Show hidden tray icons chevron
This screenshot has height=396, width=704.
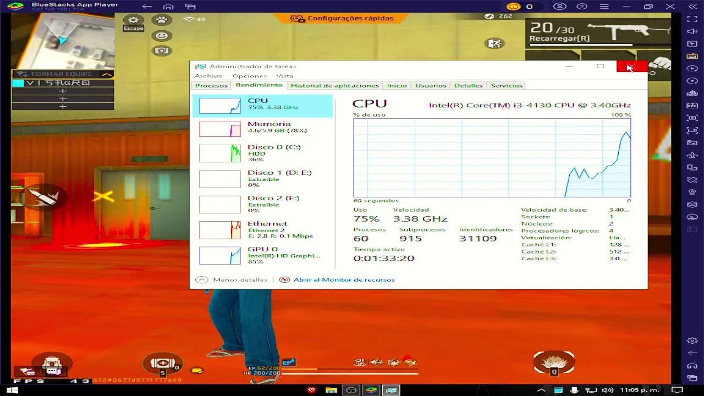coord(540,390)
